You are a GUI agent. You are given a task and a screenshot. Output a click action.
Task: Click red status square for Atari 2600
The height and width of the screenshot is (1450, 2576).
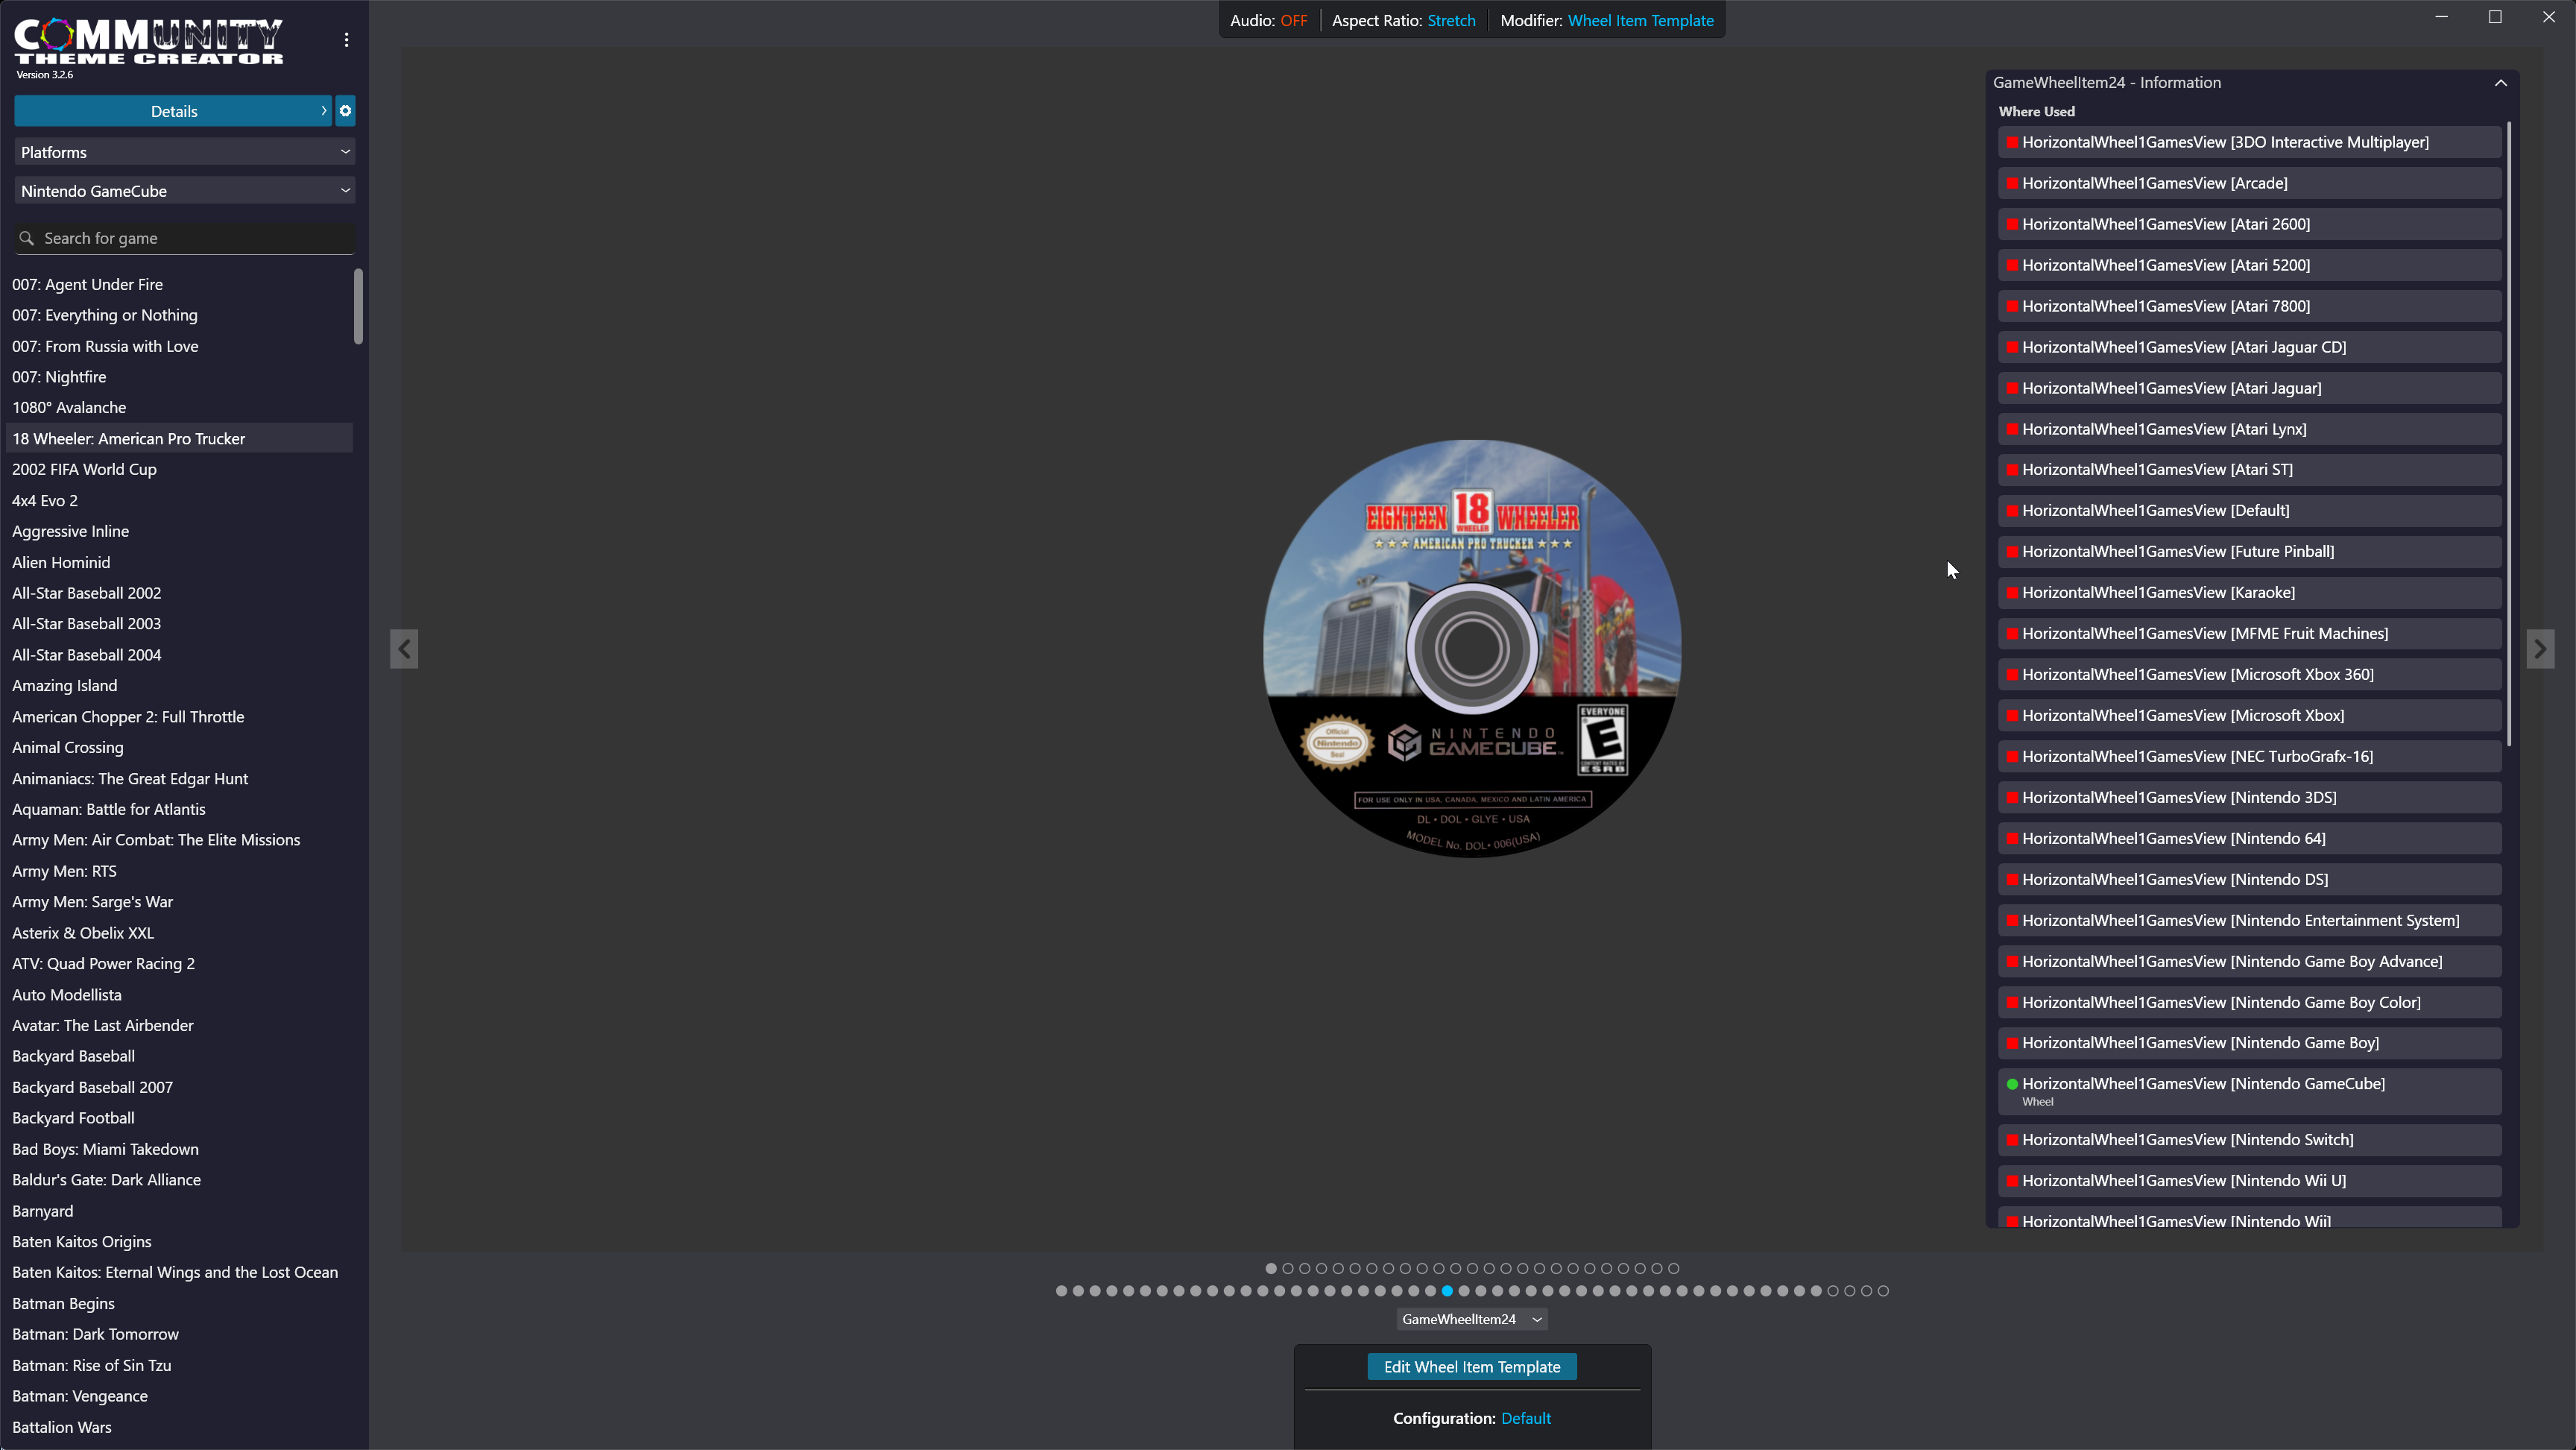click(2012, 224)
